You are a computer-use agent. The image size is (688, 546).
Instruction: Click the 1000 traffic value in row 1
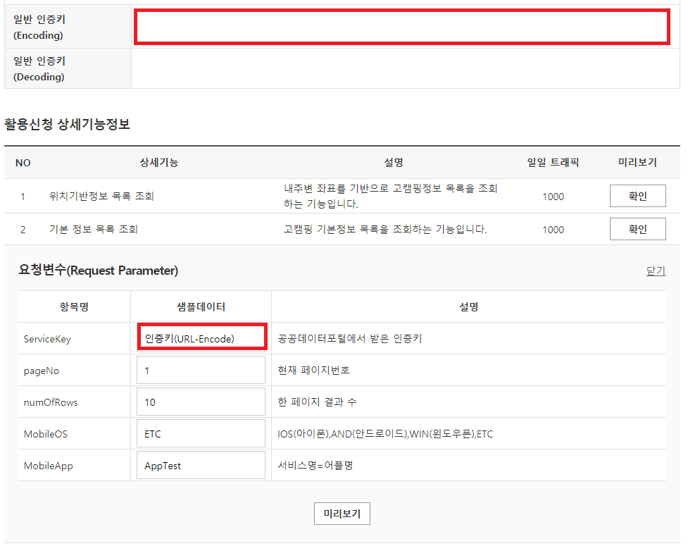pyautogui.click(x=553, y=197)
